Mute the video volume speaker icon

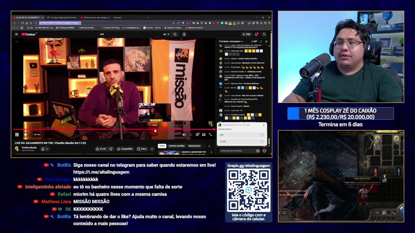tap(26, 135)
